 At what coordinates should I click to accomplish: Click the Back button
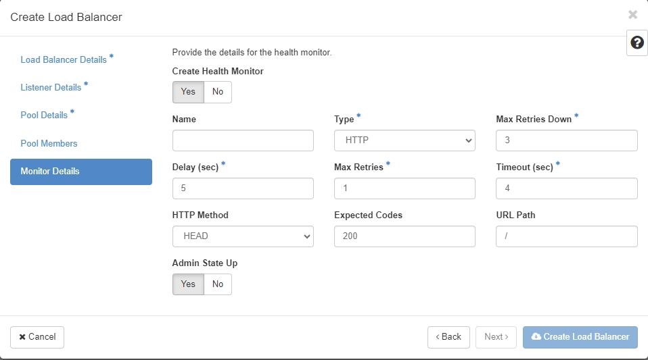coord(448,337)
